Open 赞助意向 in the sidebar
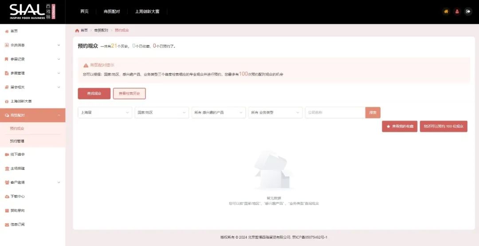 click(18, 211)
